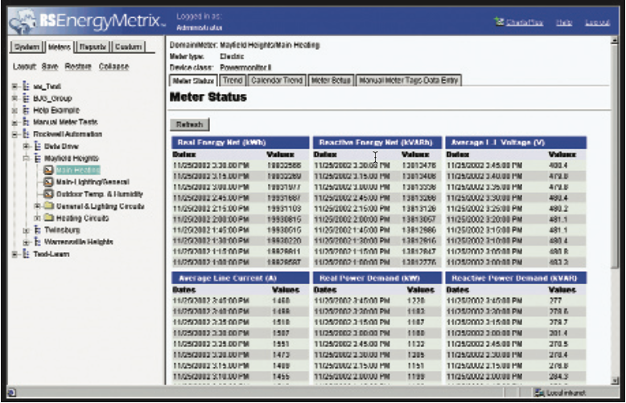Click the Main-Lighting/General meter icon
This screenshot has width=626, height=403.
tap(48, 182)
